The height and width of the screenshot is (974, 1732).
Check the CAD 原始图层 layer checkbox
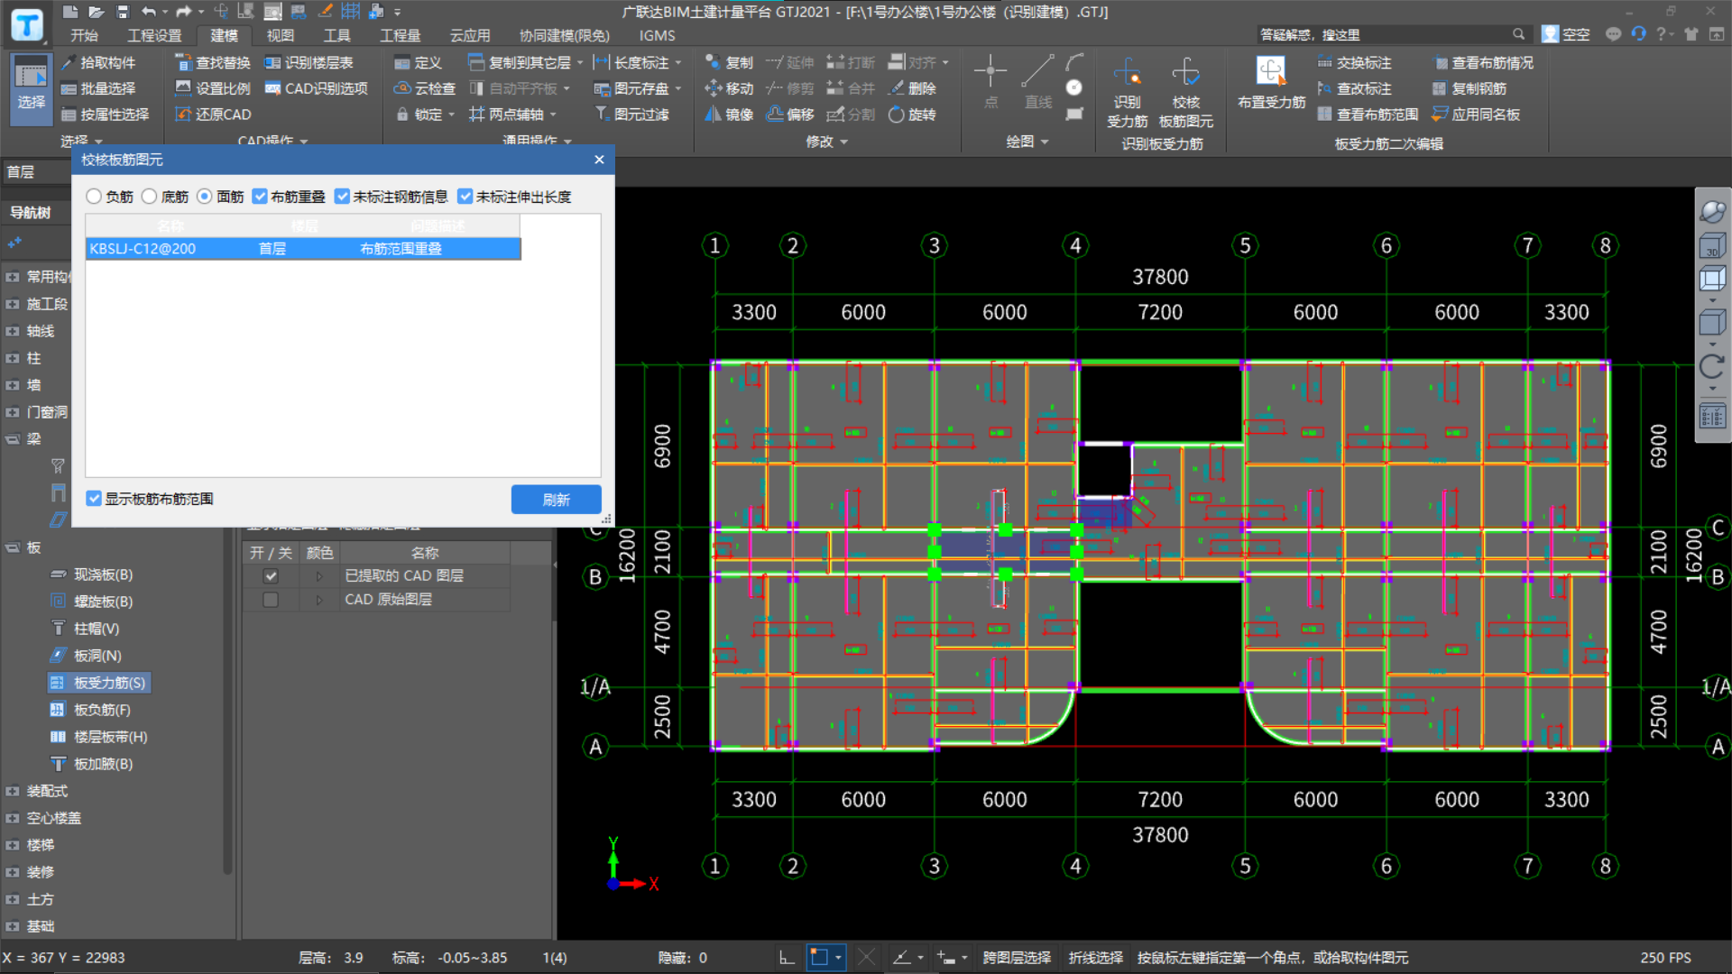271,600
